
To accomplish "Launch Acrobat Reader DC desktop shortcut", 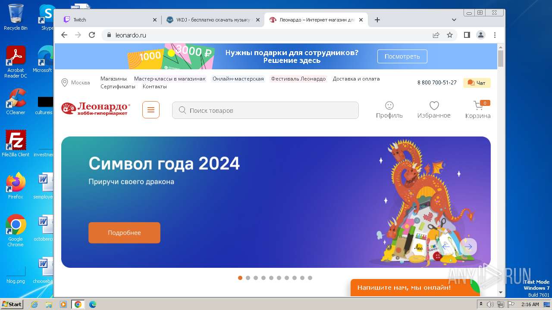I will pyautogui.click(x=16, y=62).
